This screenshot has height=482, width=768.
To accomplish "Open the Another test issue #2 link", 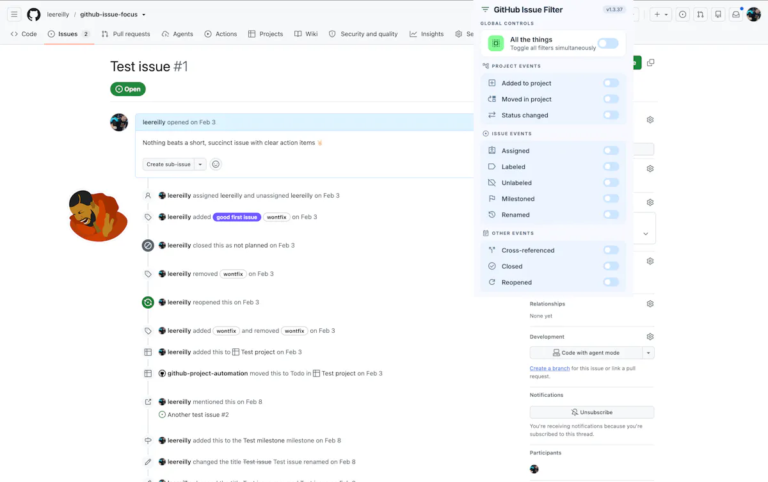I will (198, 415).
